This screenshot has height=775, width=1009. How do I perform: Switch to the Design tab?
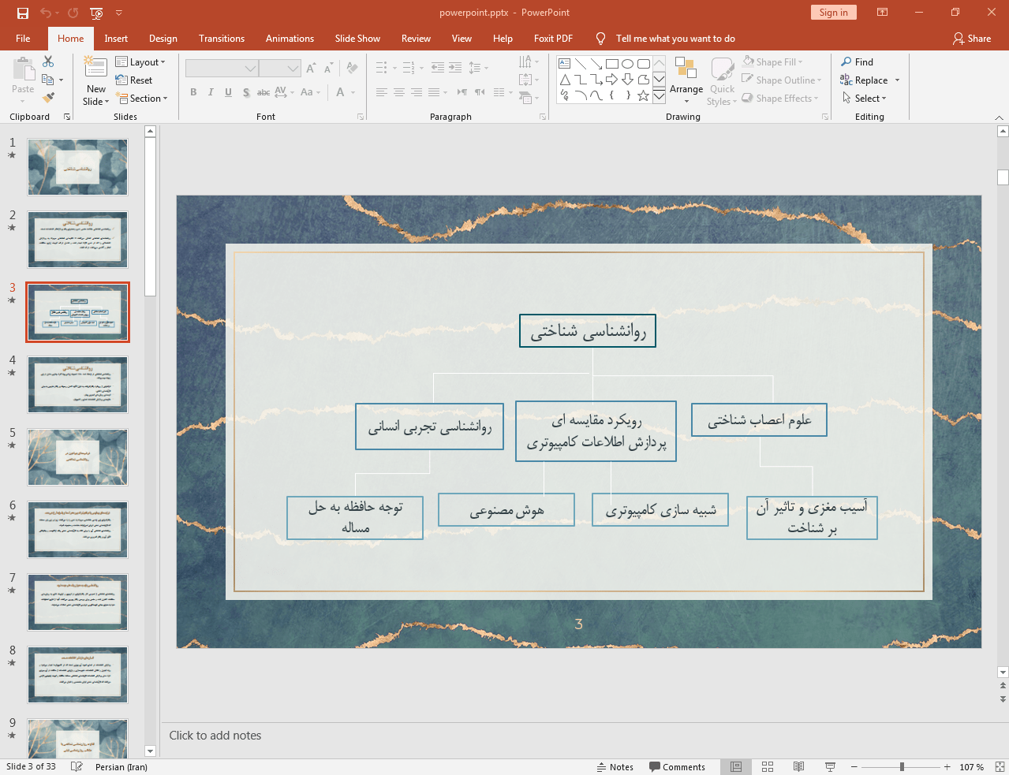click(x=163, y=39)
